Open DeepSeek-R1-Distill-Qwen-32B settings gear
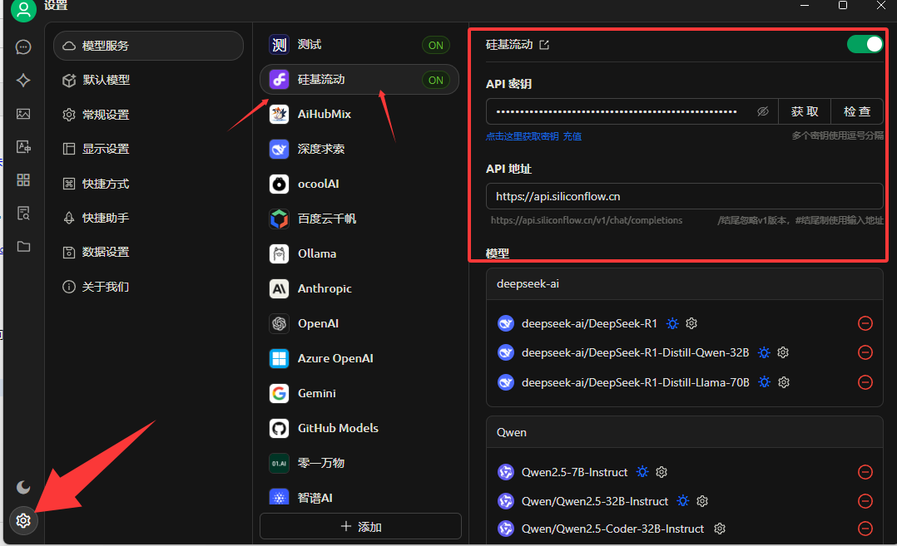The height and width of the screenshot is (546, 897). click(x=783, y=352)
